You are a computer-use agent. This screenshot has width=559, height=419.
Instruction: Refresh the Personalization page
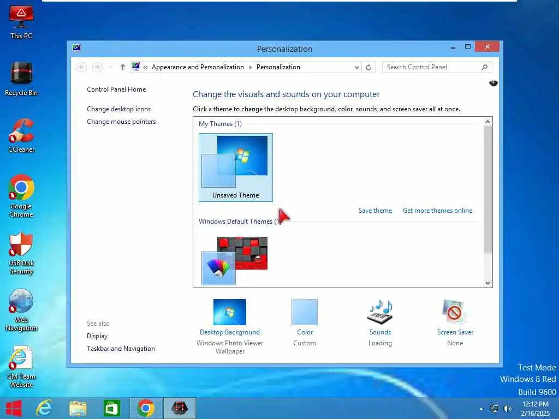click(x=368, y=67)
